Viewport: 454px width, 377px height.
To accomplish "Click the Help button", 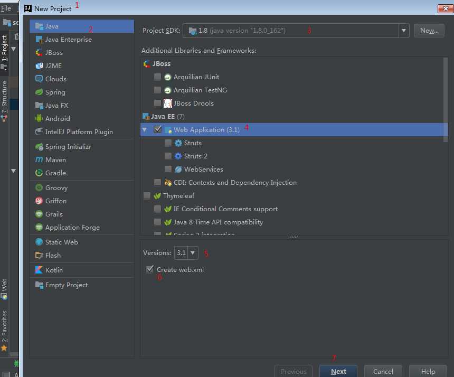I will (x=428, y=372).
